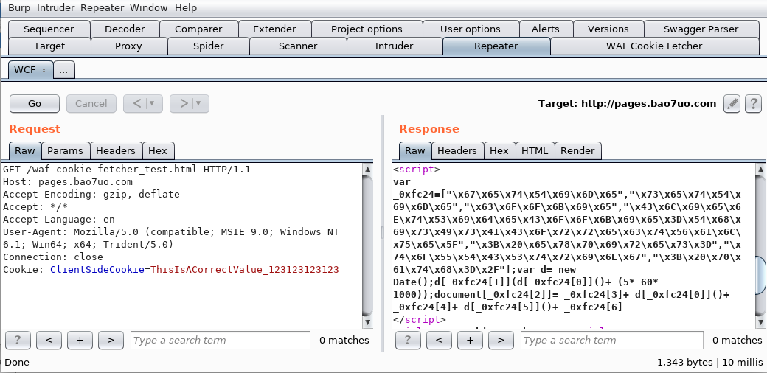Open the Help menu
Screen dimensions: 767x373
[x=186, y=8]
